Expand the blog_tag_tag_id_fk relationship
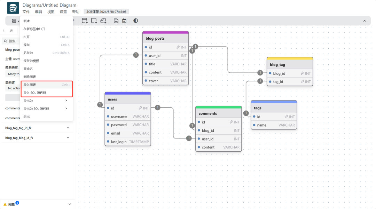 click(x=68, y=128)
